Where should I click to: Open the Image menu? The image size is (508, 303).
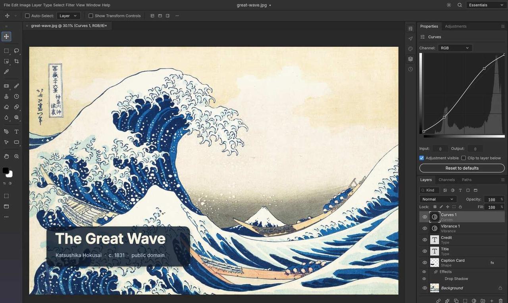25,5
